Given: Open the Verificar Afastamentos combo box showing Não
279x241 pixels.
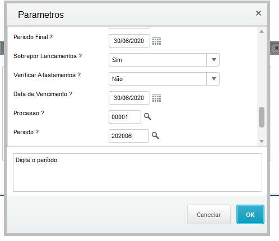Looking at the screenshot, I should 164,79.
